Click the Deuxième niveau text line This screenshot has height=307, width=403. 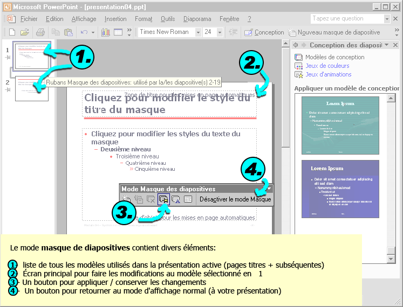pyautogui.click(x=125, y=149)
